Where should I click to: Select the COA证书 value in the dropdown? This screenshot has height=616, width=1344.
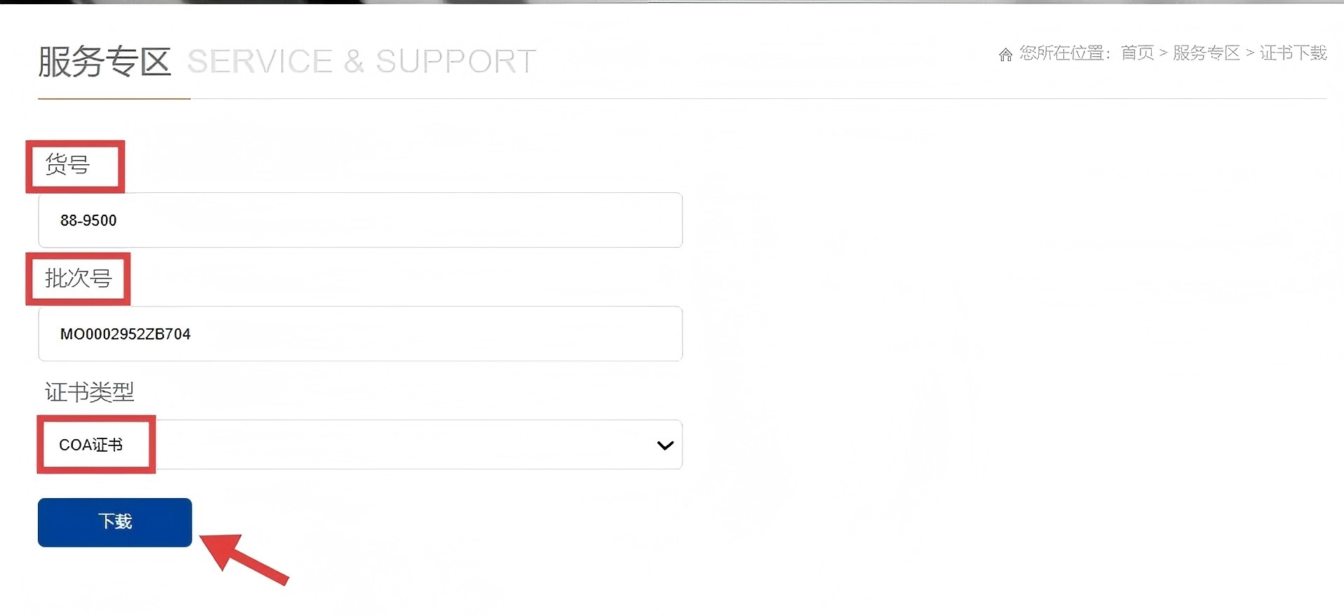(91, 445)
